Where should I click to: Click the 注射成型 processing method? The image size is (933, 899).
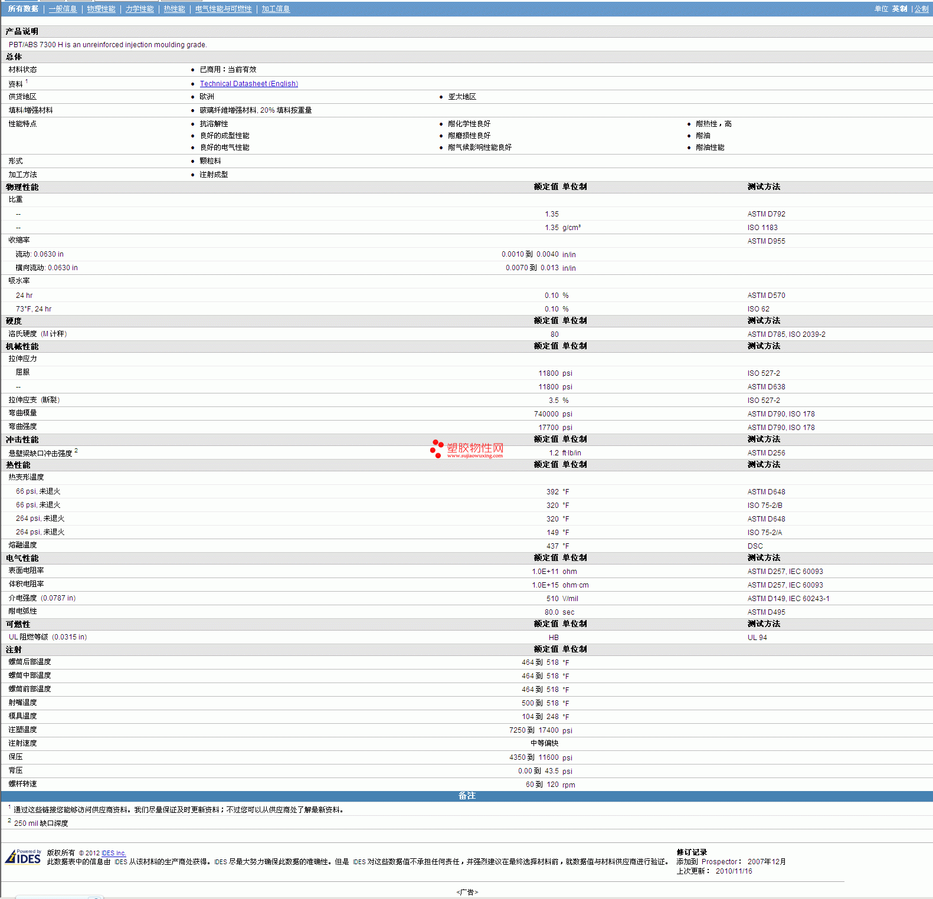click(214, 175)
